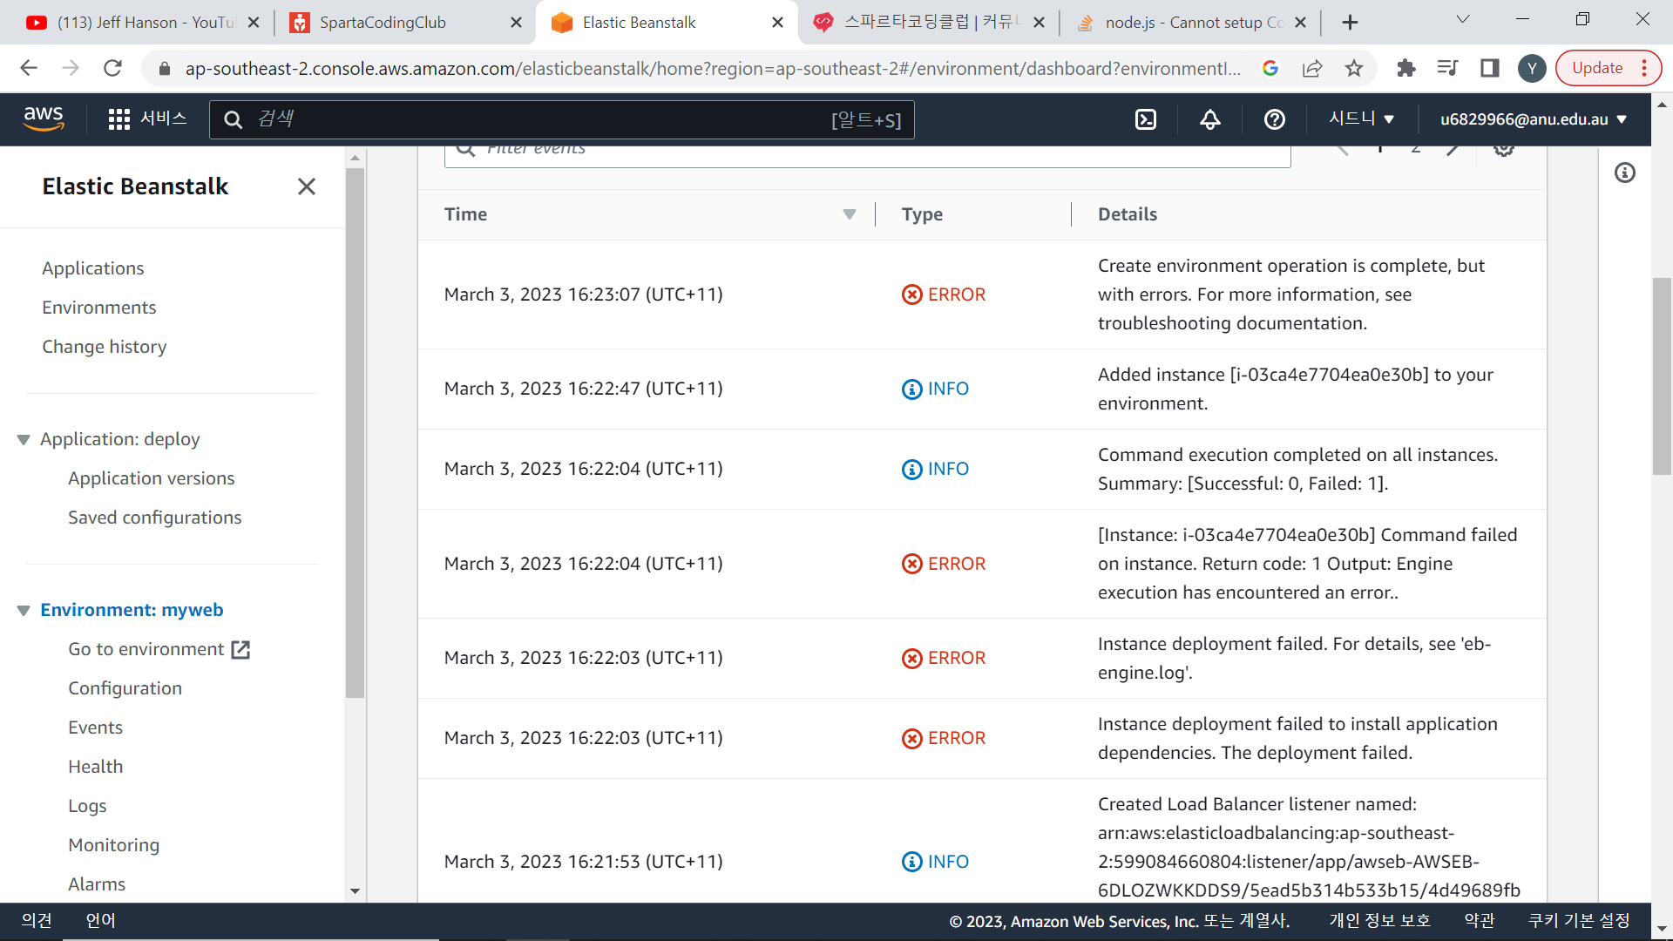Screen dimensions: 1673x941
Task: Launch AWS CloudShell icon in header
Action: pos(1146,119)
